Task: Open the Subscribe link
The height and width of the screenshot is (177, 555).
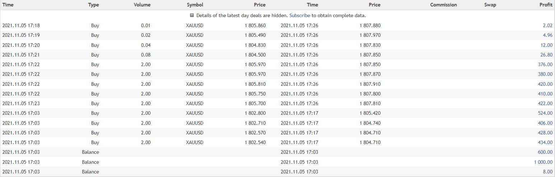Action: (299, 16)
